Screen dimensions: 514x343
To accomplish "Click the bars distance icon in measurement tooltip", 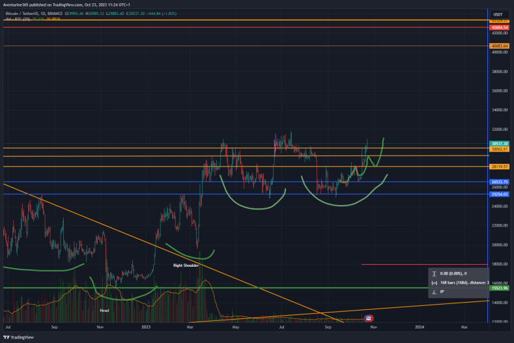I will pyautogui.click(x=434, y=282).
